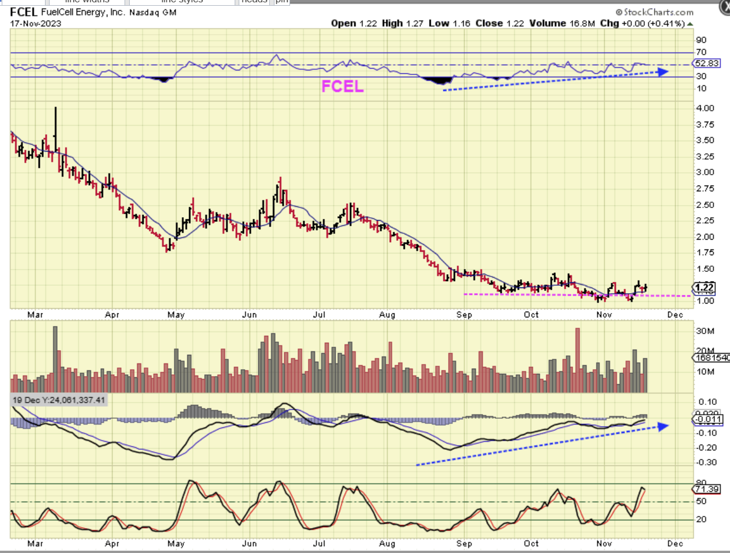Image resolution: width=730 pixels, height=553 pixels.
Task: Close the chart overlay with the X button
Action: coord(725,6)
